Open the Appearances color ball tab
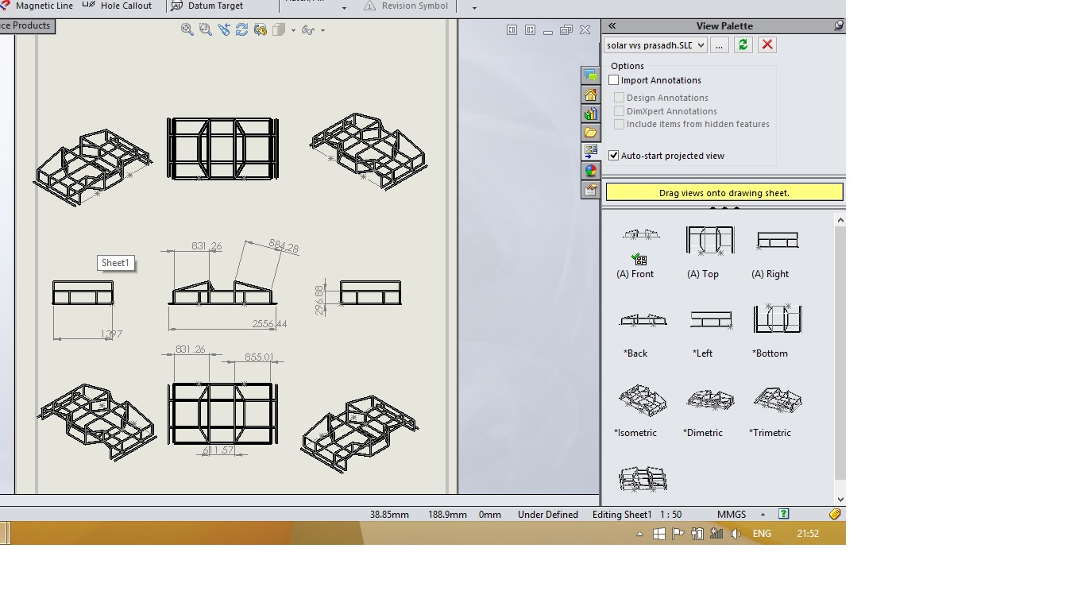This screenshot has height=610, width=1085. coord(590,171)
